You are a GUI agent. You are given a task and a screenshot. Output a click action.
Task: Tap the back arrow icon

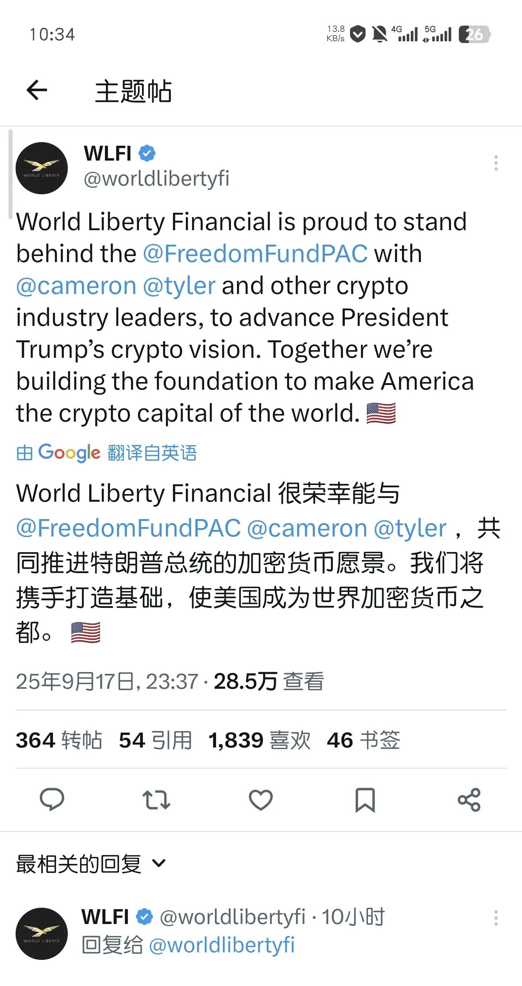click(37, 90)
